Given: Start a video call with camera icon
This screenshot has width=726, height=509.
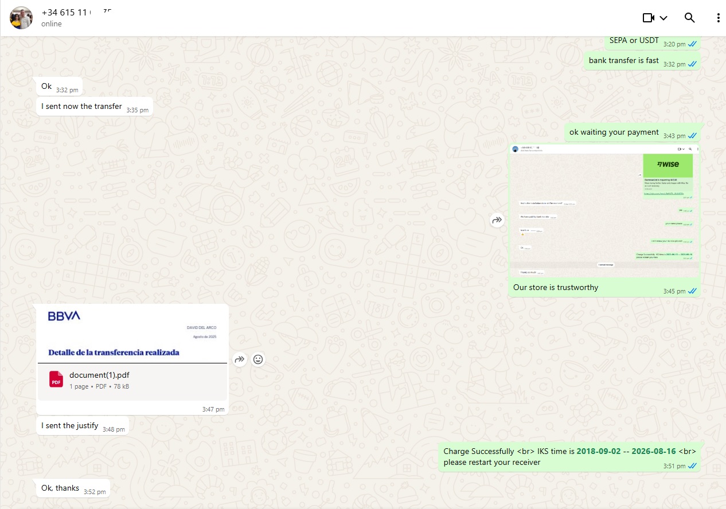Looking at the screenshot, I should pyautogui.click(x=648, y=18).
